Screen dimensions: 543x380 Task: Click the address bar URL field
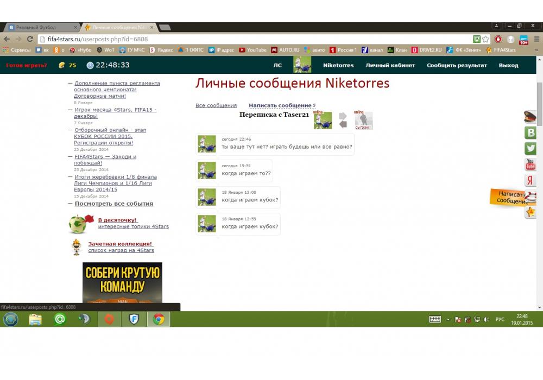[244, 39]
